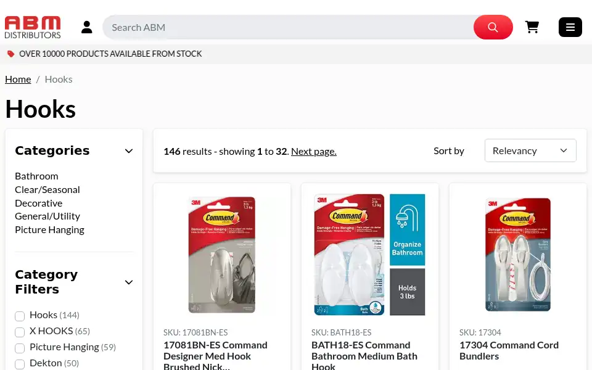Collapse the Categories section chevron
This screenshot has width=592, height=370.
[x=129, y=151]
